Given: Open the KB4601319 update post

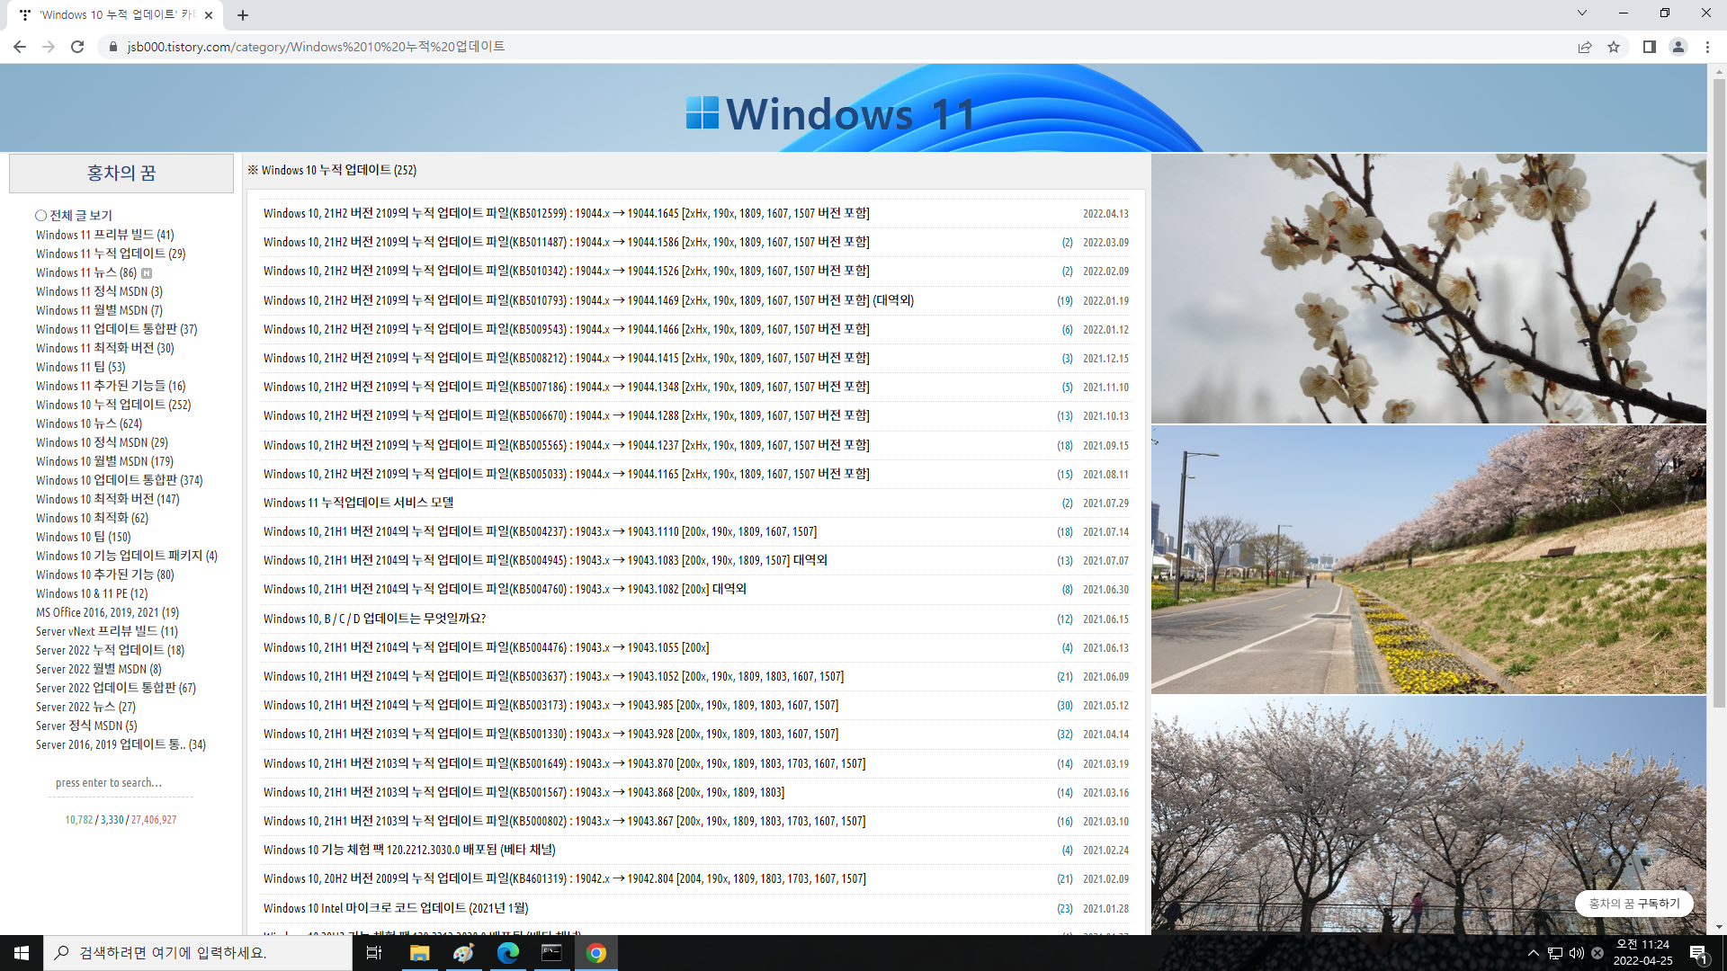Looking at the screenshot, I should pyautogui.click(x=565, y=879).
